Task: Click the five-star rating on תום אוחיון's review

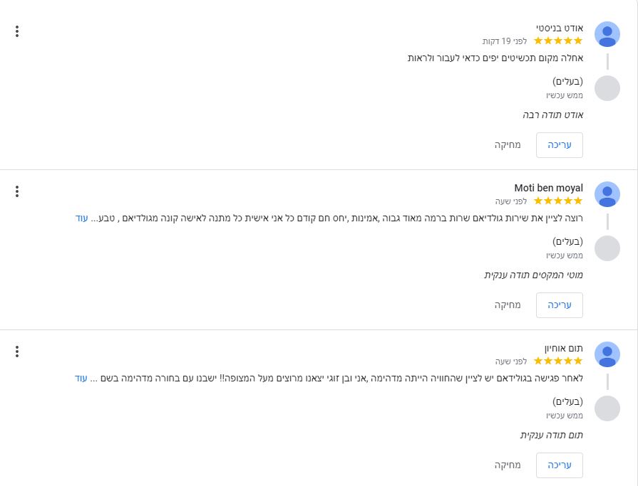Action: click(x=558, y=361)
